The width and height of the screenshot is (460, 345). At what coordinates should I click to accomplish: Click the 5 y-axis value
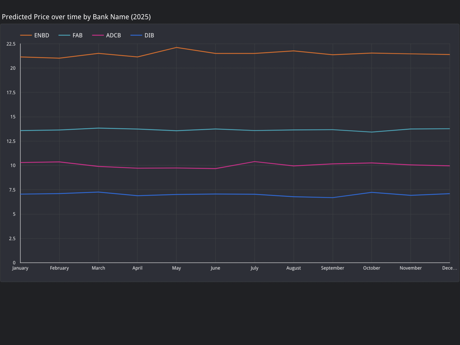point(14,214)
